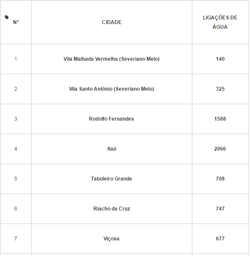
Task: Click the value 140 cell
Action: [220, 59]
